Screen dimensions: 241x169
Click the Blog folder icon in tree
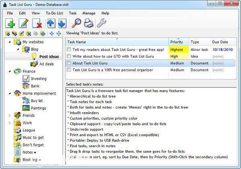pyautogui.click(x=26, y=49)
